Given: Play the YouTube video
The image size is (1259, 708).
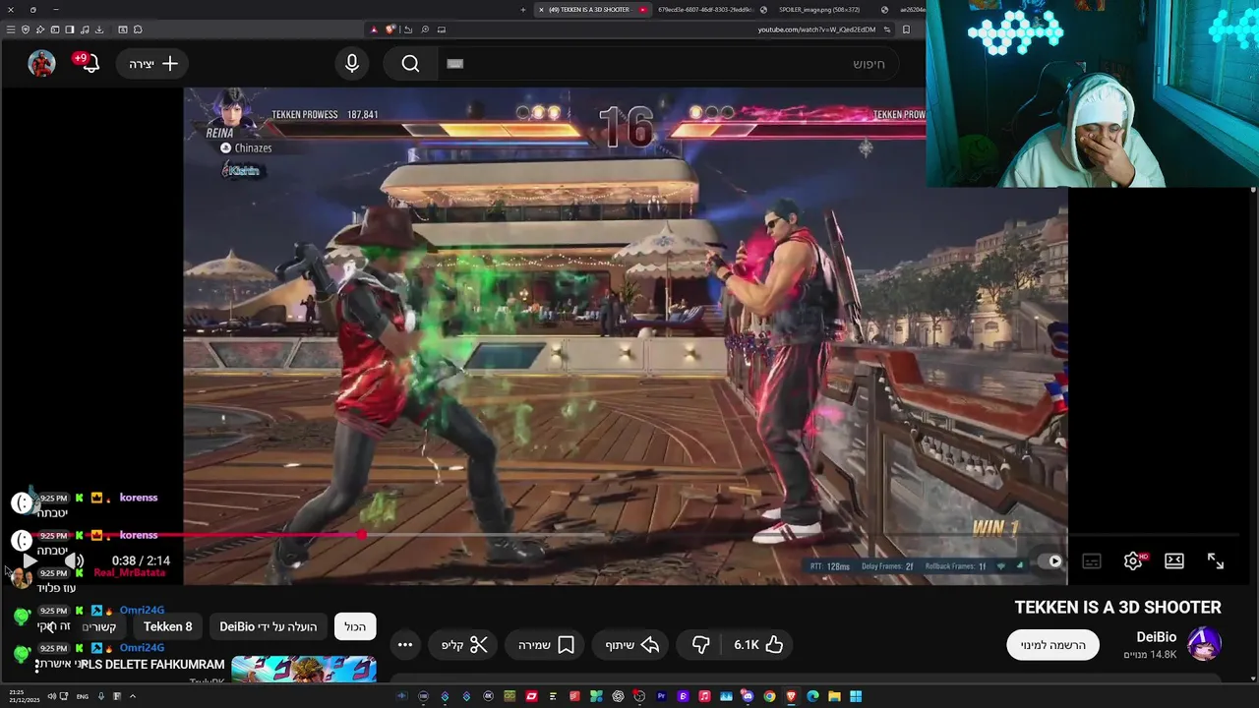Looking at the screenshot, I should [30, 561].
